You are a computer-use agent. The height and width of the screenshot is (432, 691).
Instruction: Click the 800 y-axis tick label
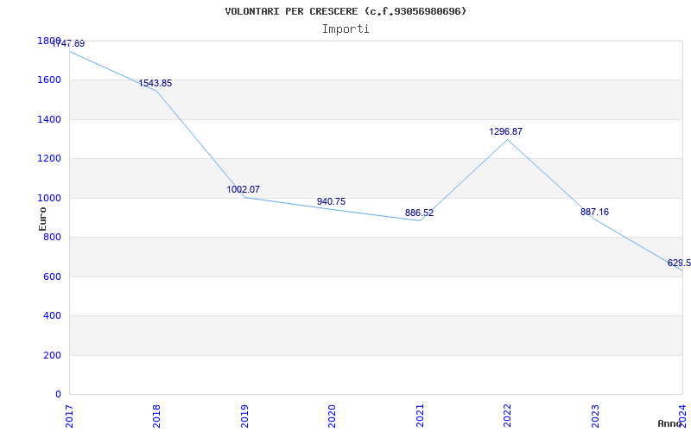coord(52,237)
